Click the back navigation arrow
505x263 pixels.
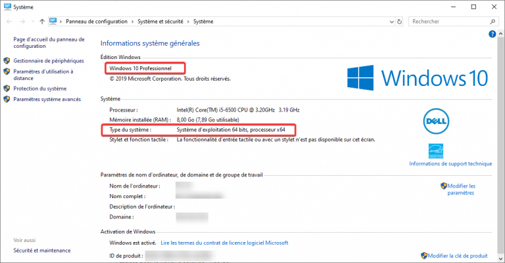point(7,22)
